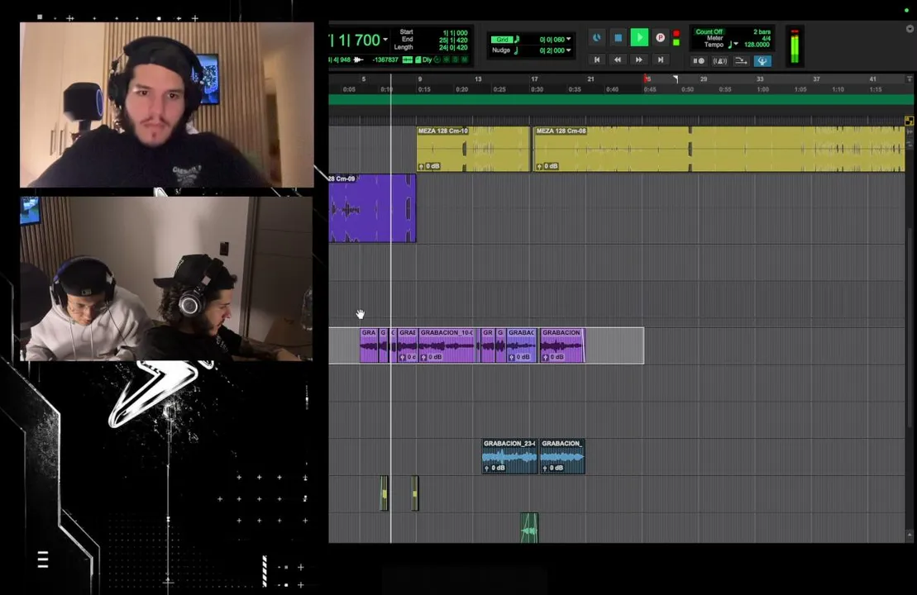Click the Nudge label
Screen dimensions: 917x595
pos(500,50)
